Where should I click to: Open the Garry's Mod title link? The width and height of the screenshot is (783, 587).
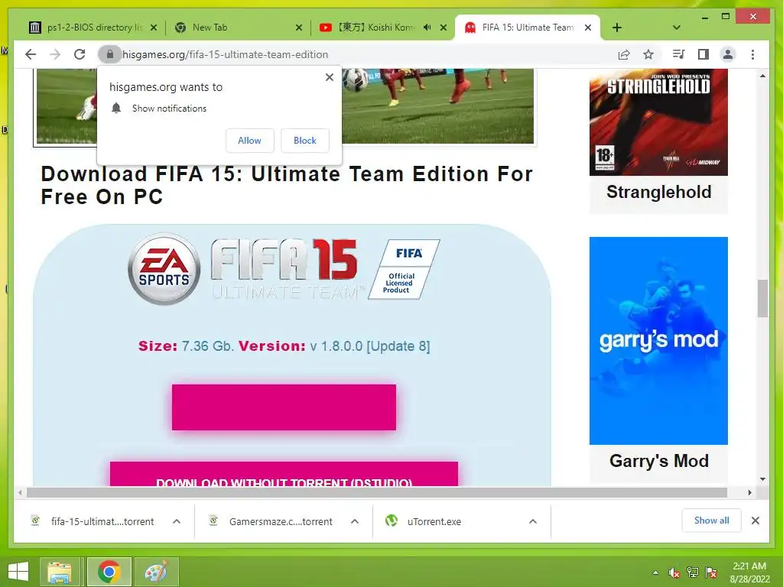[658, 460]
